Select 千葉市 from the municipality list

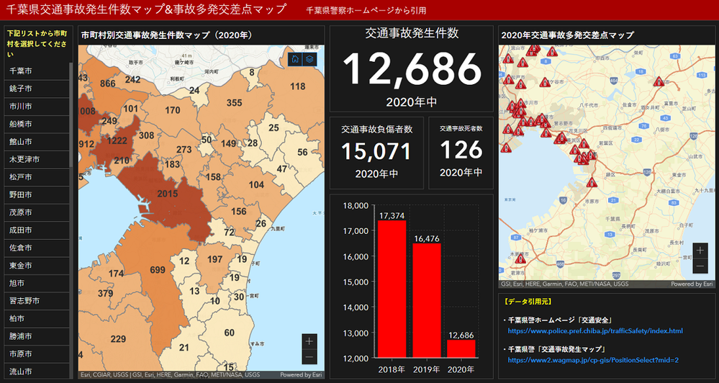37,71
